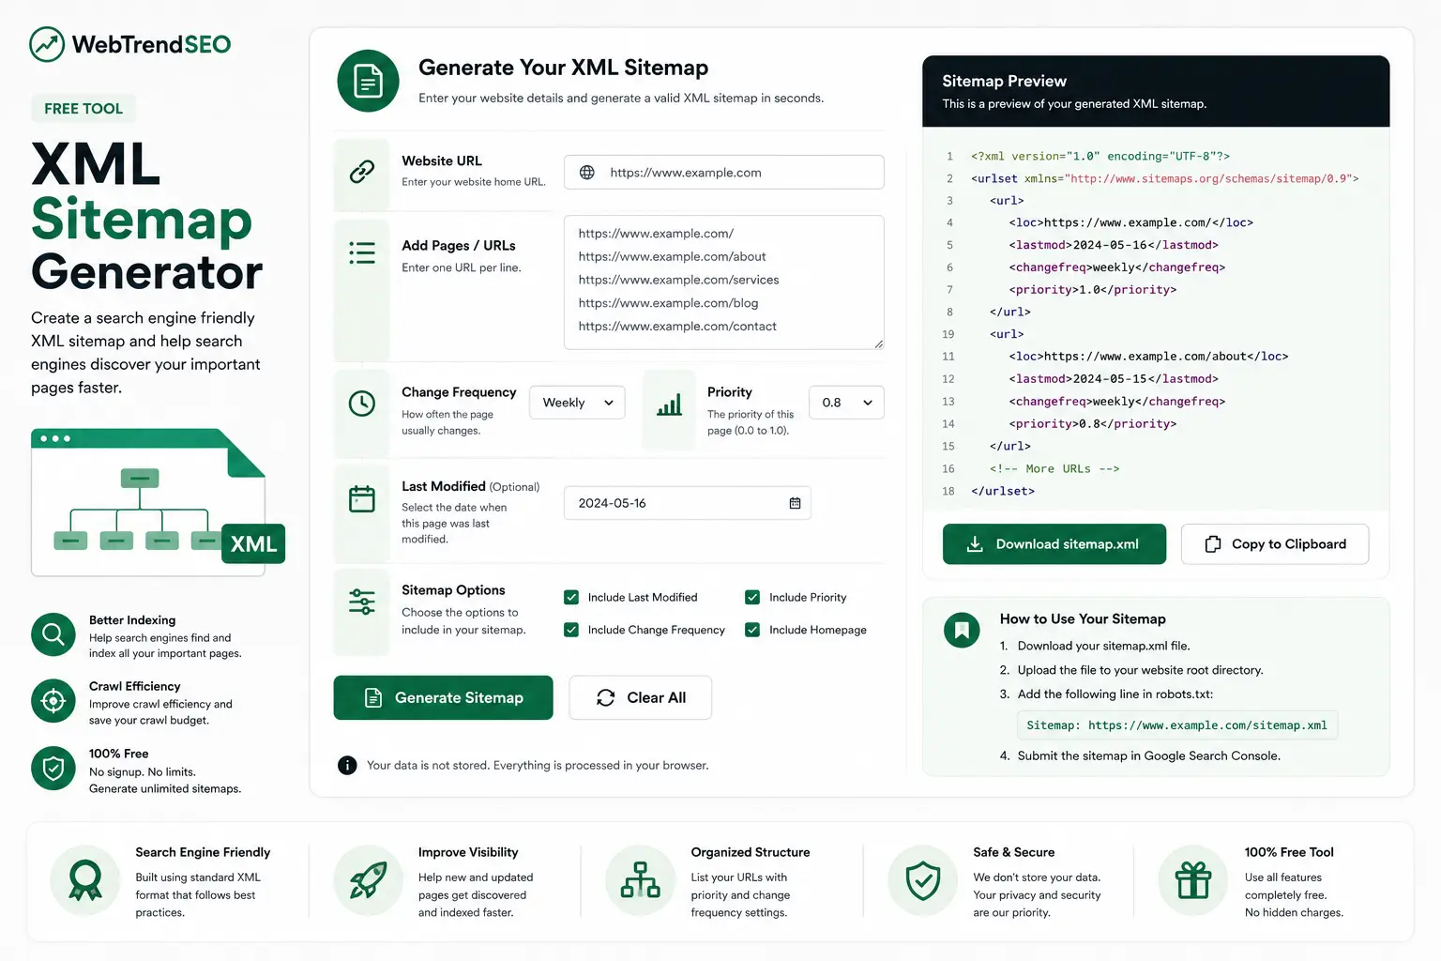
Task: Click the XML sitemap illustration
Action: (158, 502)
